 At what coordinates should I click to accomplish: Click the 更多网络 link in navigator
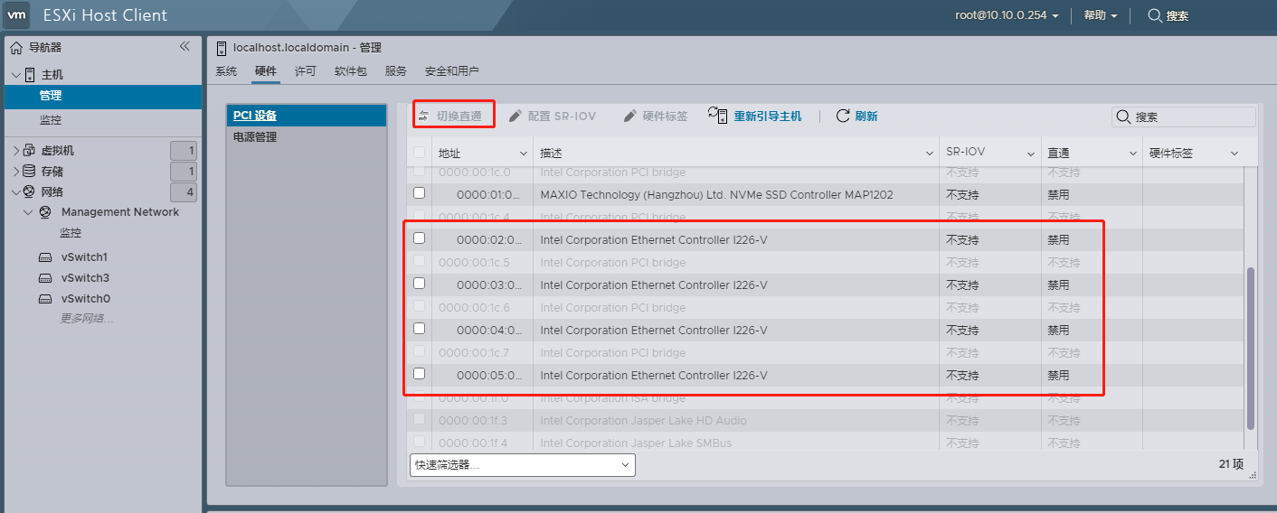point(87,318)
